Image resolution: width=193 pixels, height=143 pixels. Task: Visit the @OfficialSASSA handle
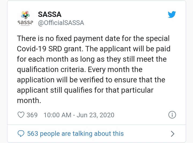61,23
